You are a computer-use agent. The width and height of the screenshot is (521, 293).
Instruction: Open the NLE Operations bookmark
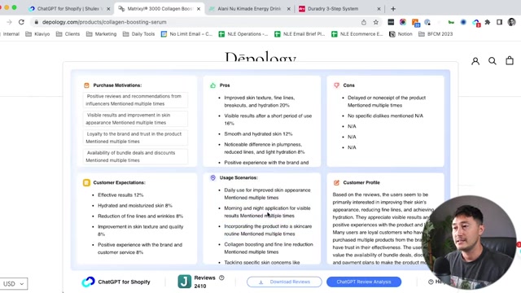click(243, 34)
